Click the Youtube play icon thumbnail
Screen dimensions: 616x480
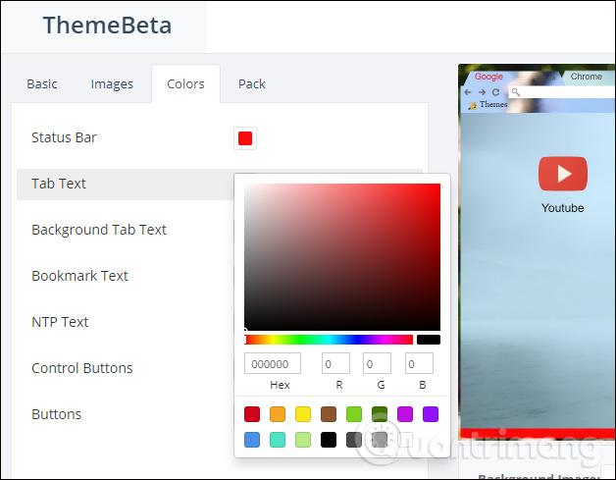tap(563, 174)
